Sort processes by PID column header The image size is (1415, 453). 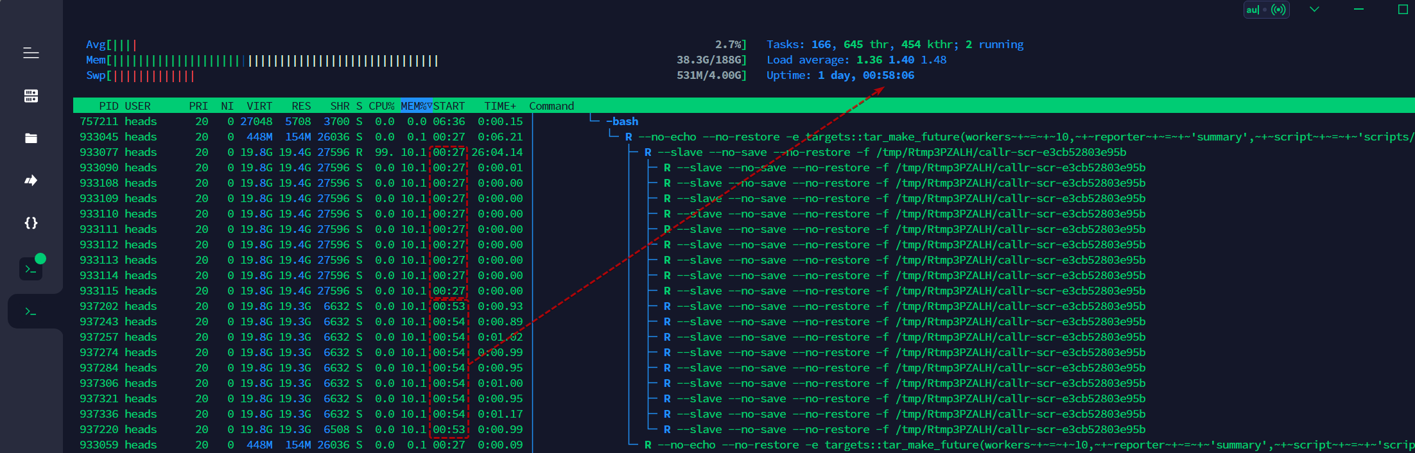[109, 106]
